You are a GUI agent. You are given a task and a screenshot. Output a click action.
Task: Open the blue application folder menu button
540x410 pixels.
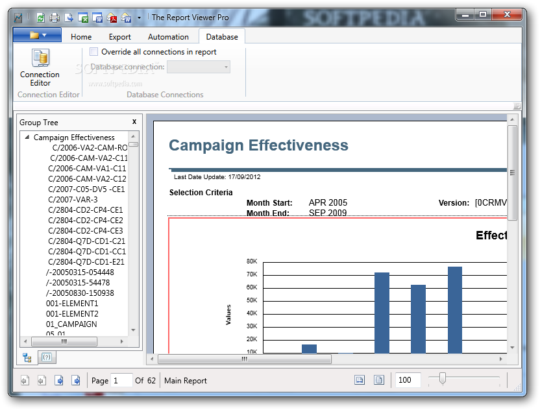37,35
